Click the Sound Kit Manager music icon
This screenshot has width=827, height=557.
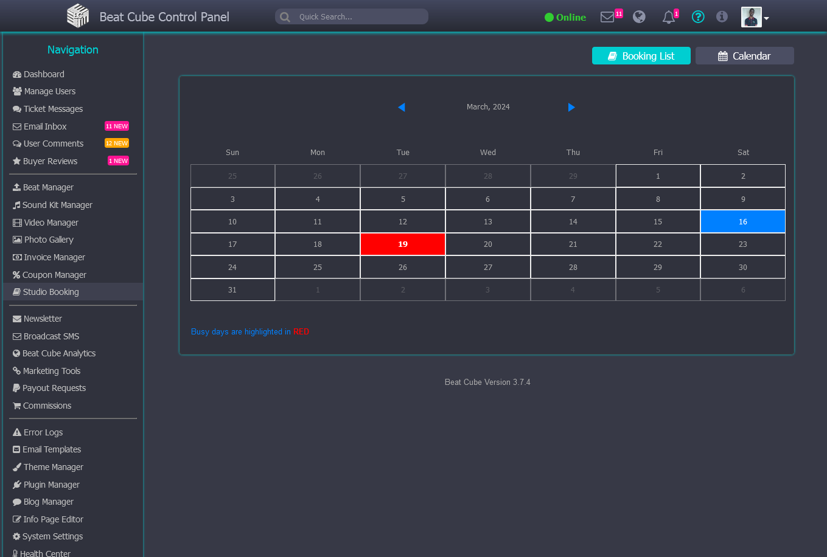coord(16,205)
